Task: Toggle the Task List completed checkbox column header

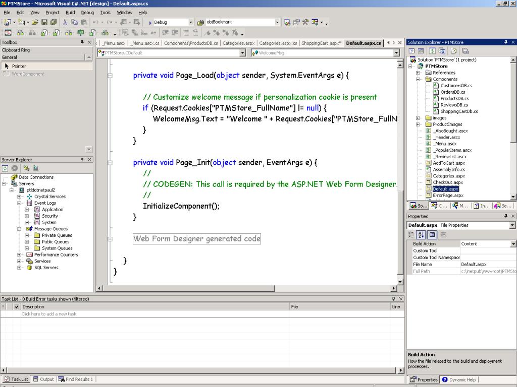Action: [17, 307]
